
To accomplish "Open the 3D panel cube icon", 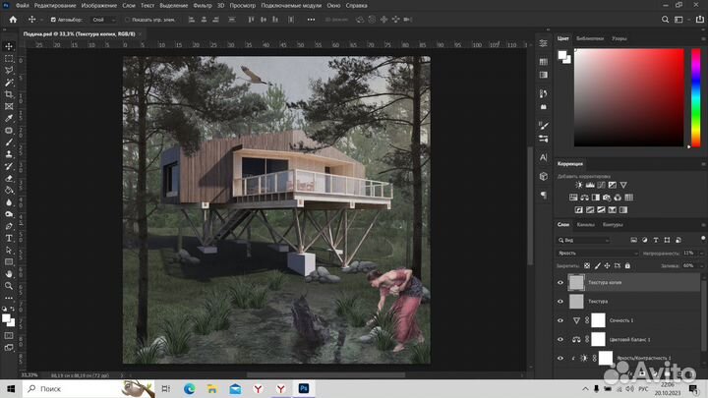I will pyautogui.click(x=544, y=177).
